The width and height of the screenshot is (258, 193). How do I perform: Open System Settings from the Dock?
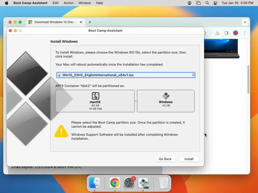(129, 183)
